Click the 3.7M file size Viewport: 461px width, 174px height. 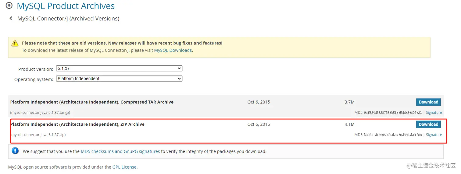pos(349,102)
